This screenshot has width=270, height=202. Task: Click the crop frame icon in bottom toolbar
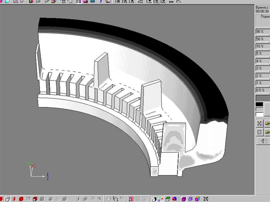click(206, 199)
